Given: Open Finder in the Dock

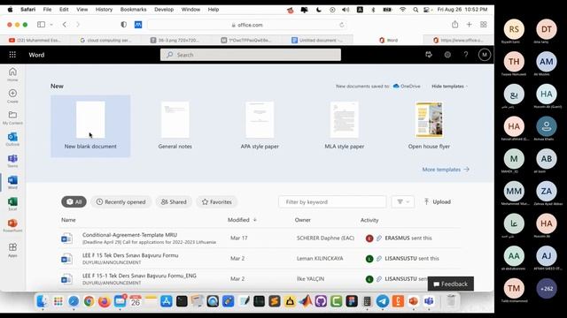Looking at the screenshot, I should click(x=43, y=301).
